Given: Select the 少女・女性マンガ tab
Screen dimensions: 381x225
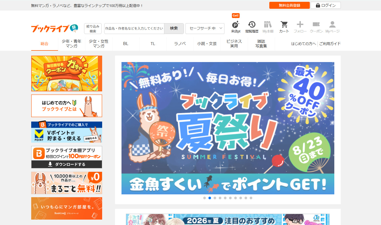Looking at the screenshot, I should tap(99, 44).
